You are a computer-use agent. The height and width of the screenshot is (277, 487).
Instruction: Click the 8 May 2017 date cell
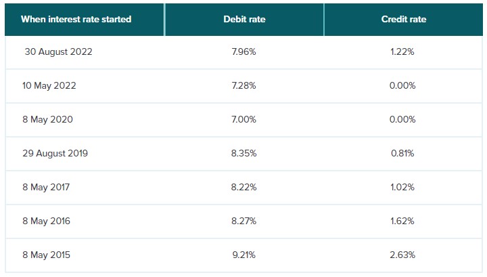pos(46,187)
